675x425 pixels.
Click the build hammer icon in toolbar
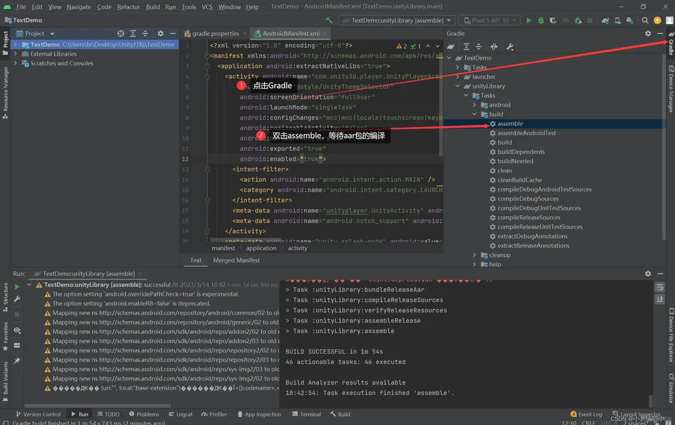click(329, 20)
